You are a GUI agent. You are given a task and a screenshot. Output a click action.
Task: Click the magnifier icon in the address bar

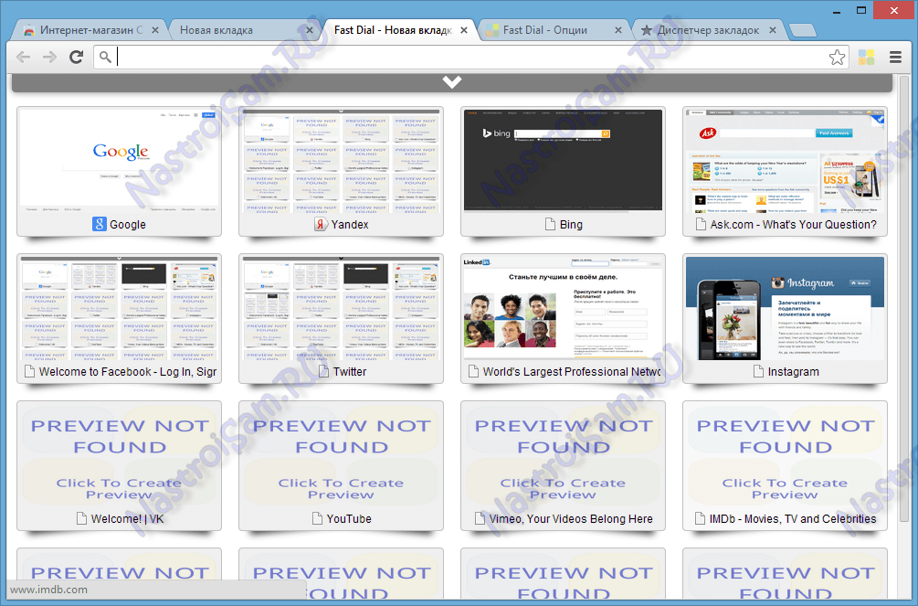(103, 58)
